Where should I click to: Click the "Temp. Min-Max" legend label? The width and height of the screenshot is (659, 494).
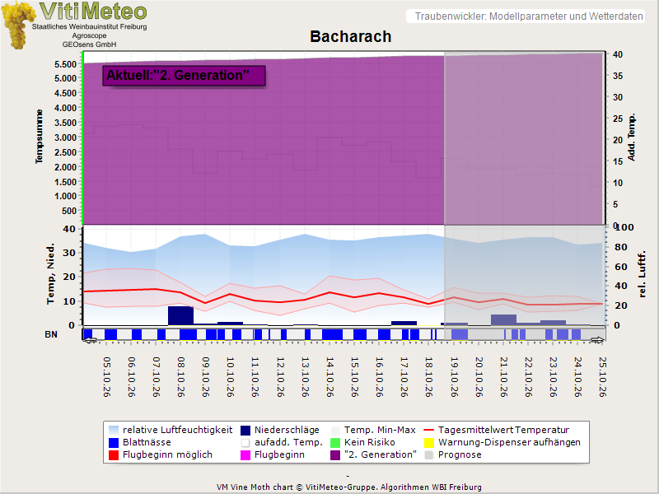[x=380, y=430]
